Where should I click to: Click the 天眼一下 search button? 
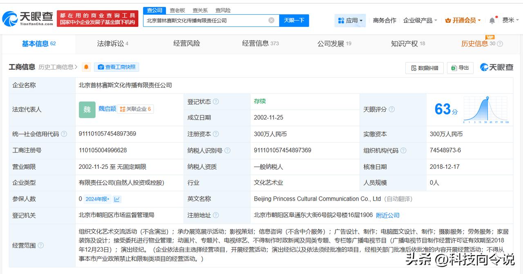[x=294, y=20]
